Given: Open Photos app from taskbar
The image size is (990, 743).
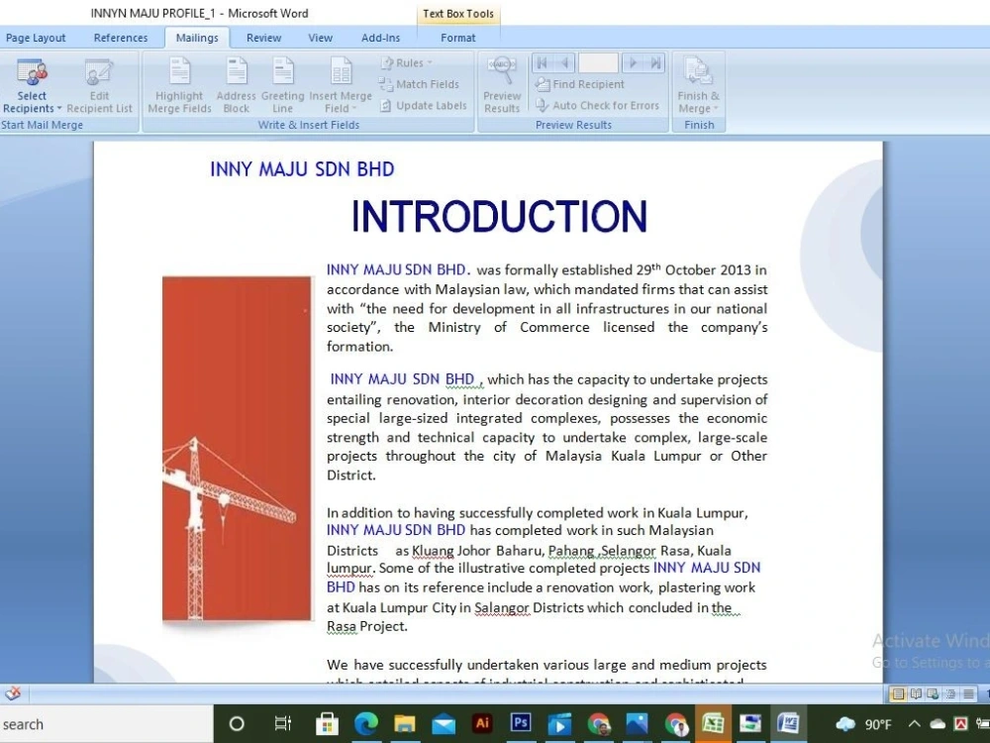Looking at the screenshot, I should point(637,724).
